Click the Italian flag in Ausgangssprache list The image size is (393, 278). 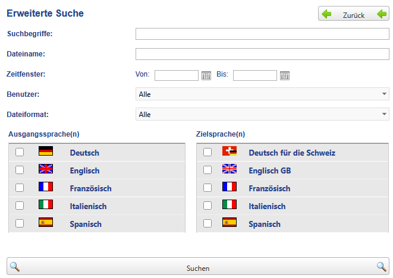pyautogui.click(x=46, y=206)
